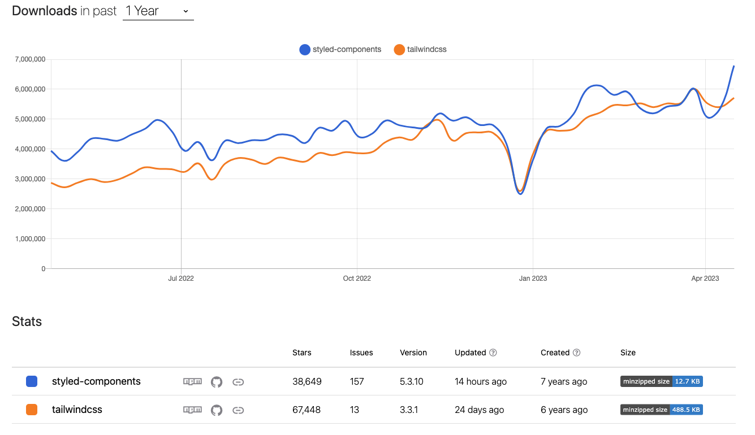The width and height of the screenshot is (755, 435).
Task: Click the Size column header
Action: coord(628,353)
